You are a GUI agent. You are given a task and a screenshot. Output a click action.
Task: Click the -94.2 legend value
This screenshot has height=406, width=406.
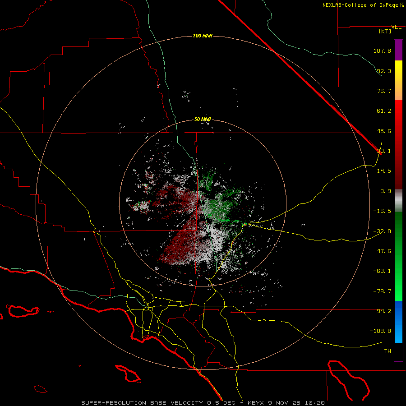tap(382, 311)
